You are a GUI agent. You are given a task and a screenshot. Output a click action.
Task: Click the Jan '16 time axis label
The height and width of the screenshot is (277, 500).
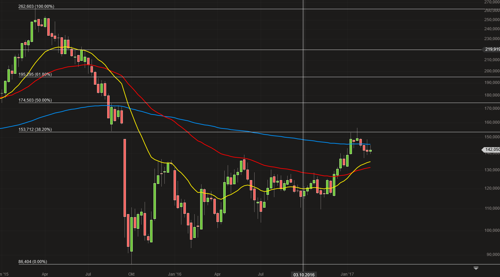[x=175, y=274]
